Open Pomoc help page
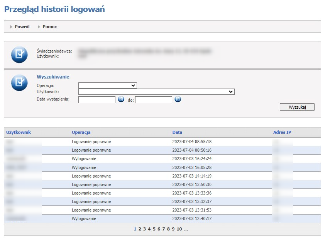This screenshot has width=325, height=239. click(x=50, y=27)
